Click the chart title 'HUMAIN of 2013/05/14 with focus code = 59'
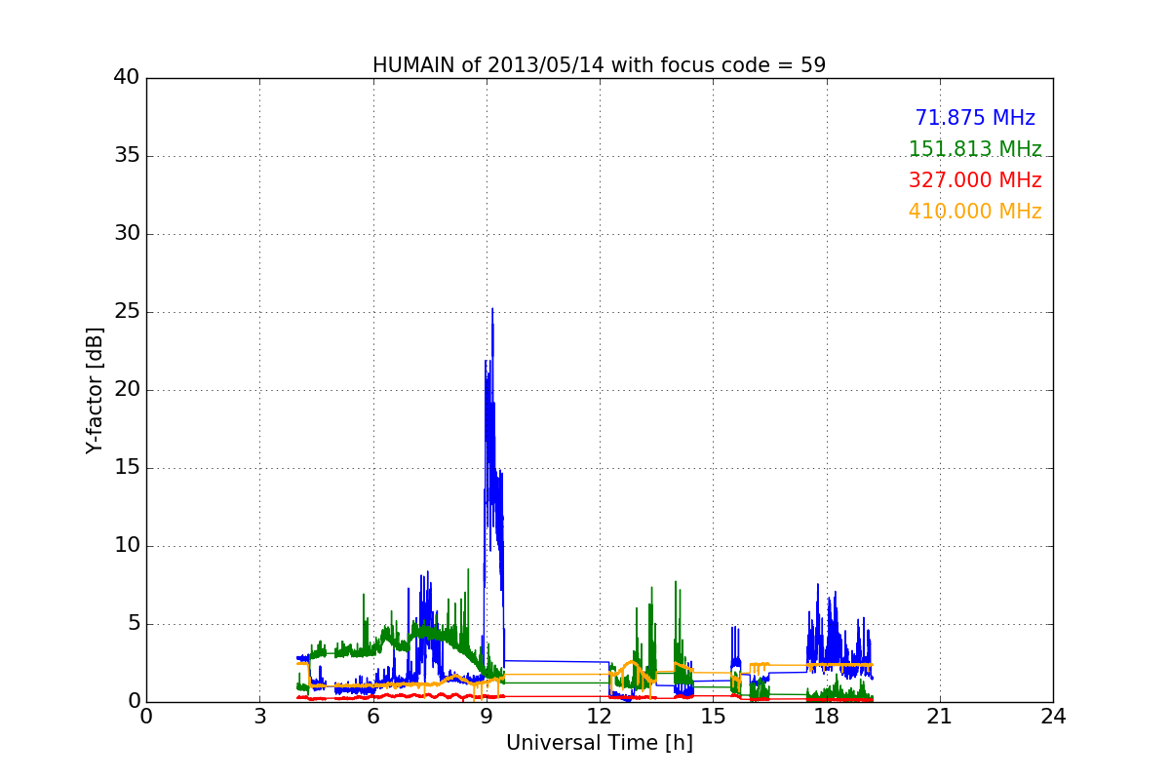1170x780 pixels. coord(599,65)
